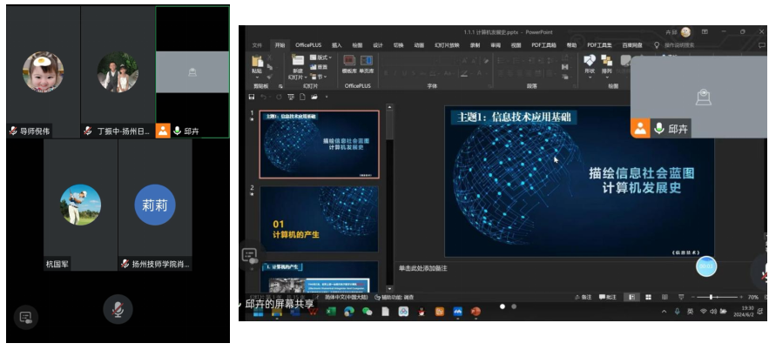This screenshot has width=769, height=350.
Task: Click the ribbon display options icon in title bar
Action: 705,32
